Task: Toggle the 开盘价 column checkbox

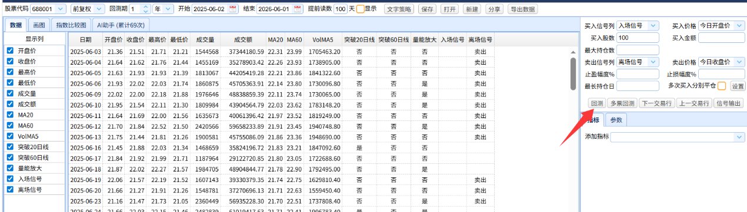Action: 10,51
